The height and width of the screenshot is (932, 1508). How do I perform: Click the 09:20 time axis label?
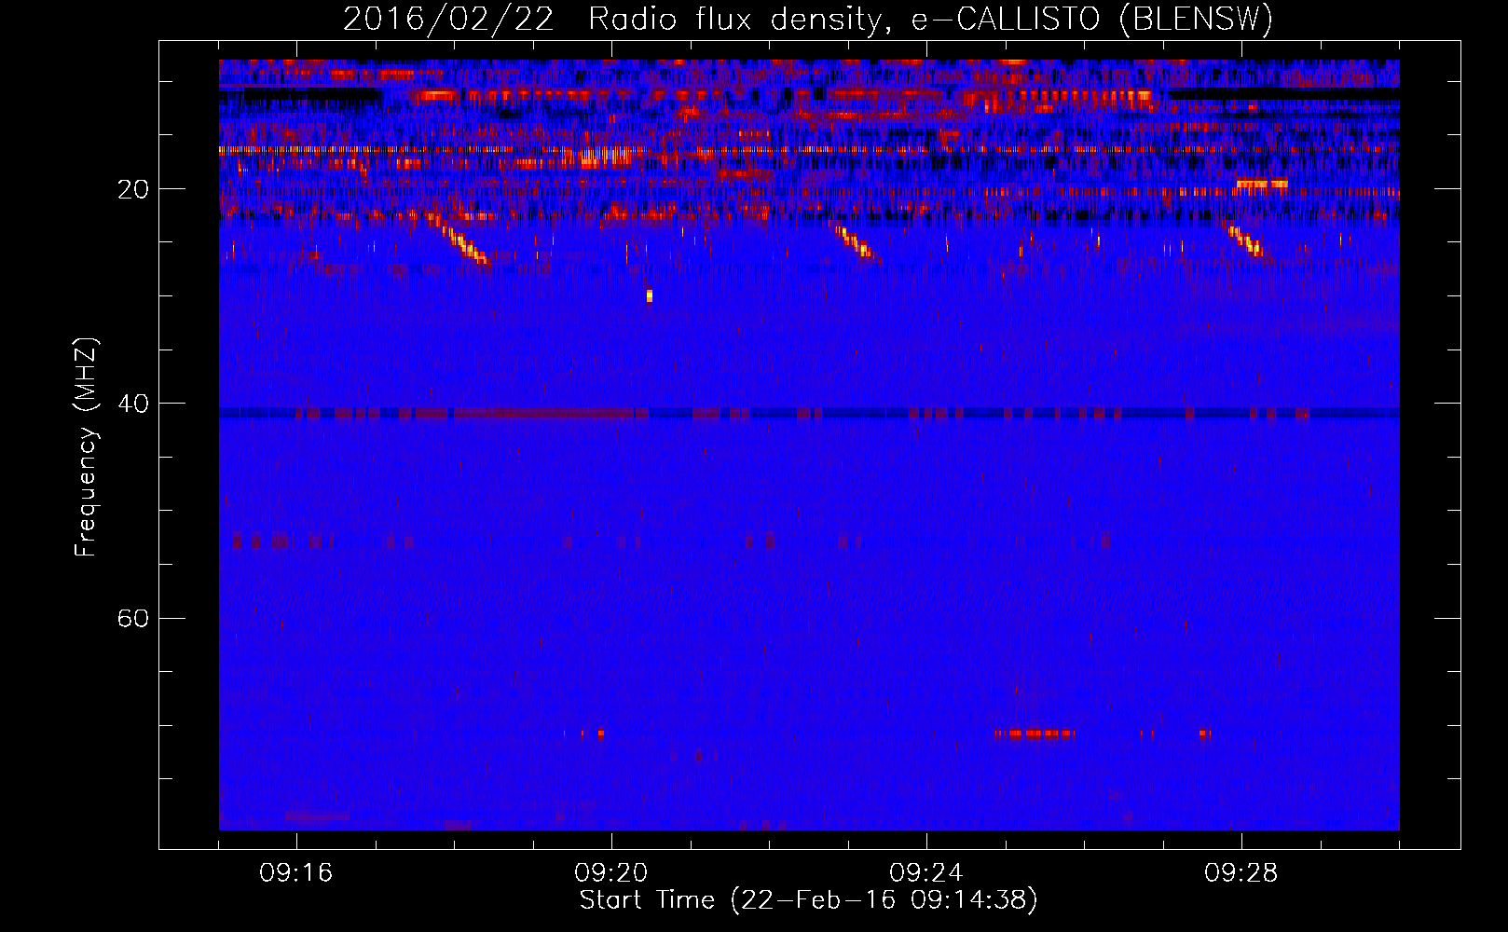(x=611, y=873)
